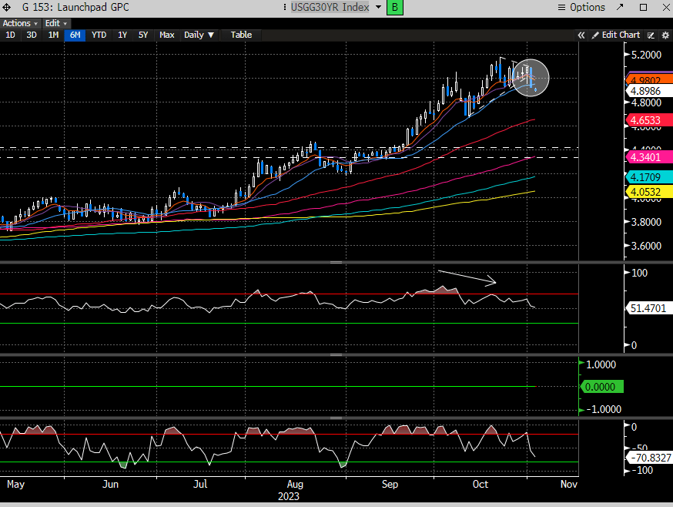Switch chart range to YTD
Screen dimensions: 673x507
(99, 35)
